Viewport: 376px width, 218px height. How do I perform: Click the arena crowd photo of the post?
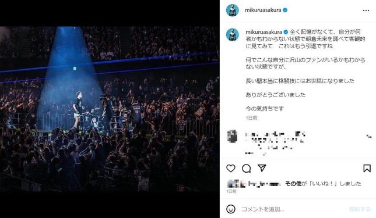(x=110, y=109)
